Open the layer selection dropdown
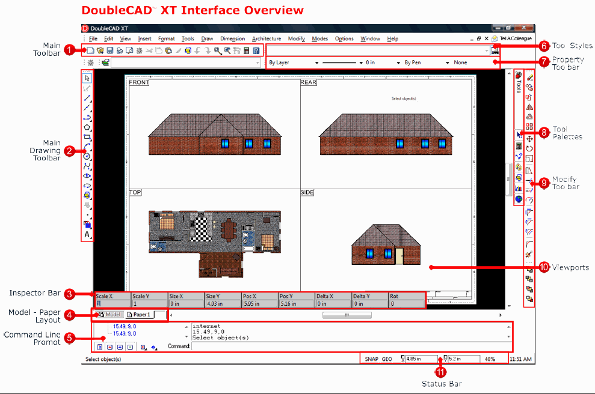This screenshot has width=595, height=394. [185, 62]
